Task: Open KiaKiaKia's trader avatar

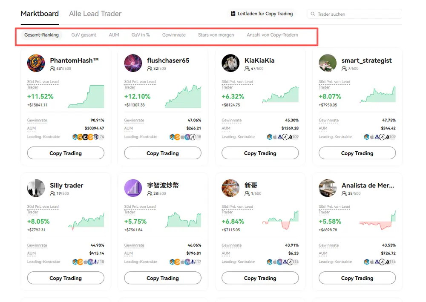Action: [230, 63]
